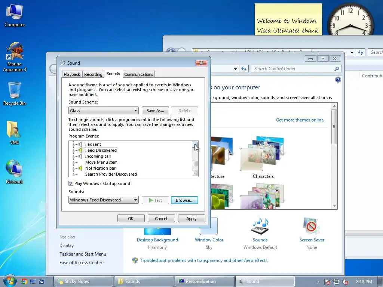The image size is (383, 287).
Task: Open the Computer desktop icon
Action: [15, 15]
